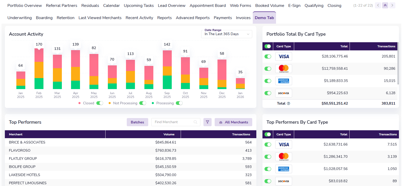Switch to Advanced Reports tab
Viewport: 402px width, 186px height.
[193, 18]
